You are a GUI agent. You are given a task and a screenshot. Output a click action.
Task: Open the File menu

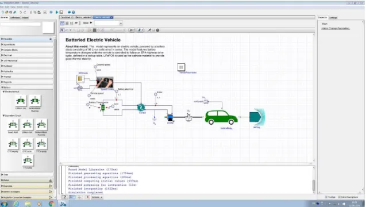2,7
